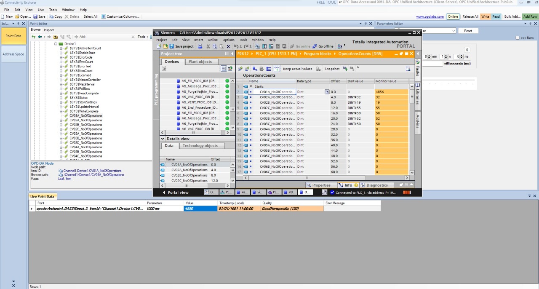The image size is (539, 289).
Task: Collapse the Device1 tree node
Action: [x=56, y=44]
